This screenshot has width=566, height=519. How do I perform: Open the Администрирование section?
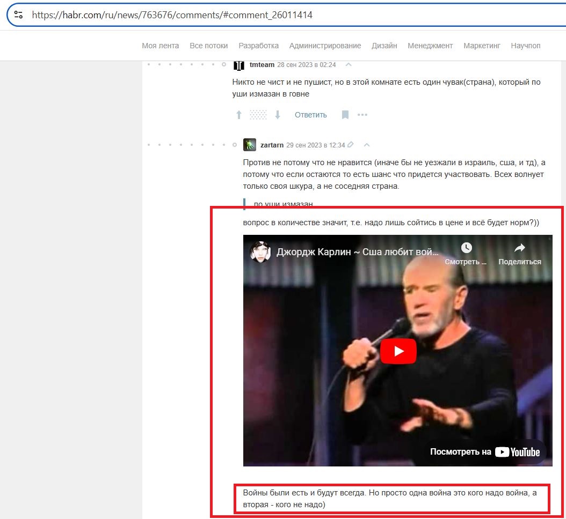pyautogui.click(x=325, y=46)
